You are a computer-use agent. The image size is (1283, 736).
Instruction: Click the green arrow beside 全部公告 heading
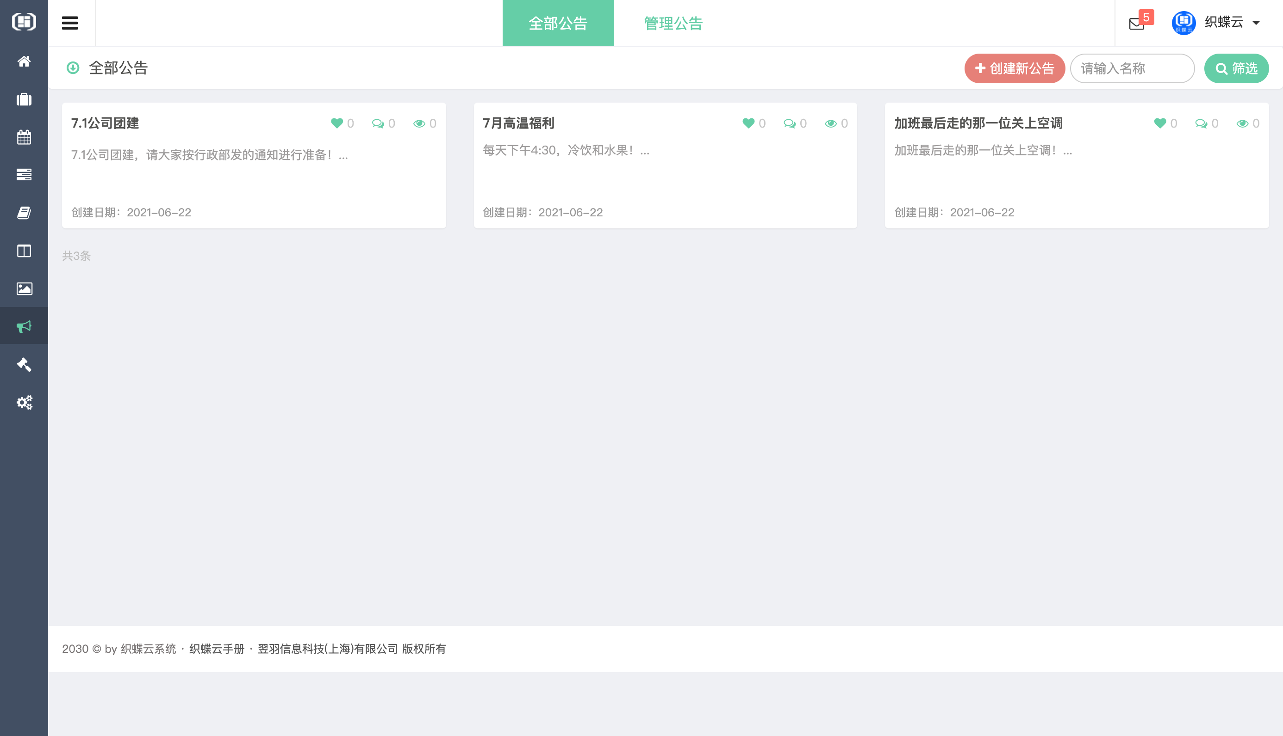(73, 68)
